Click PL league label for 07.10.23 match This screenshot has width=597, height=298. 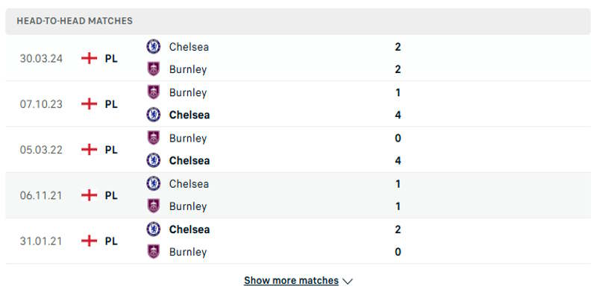[111, 104]
